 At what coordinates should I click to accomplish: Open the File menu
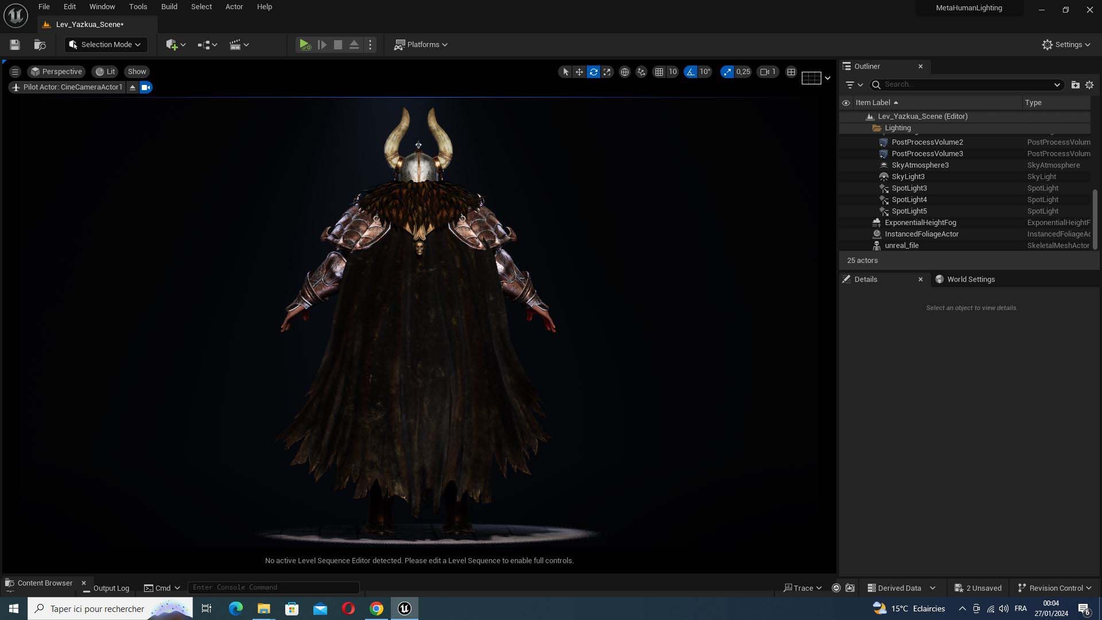pyautogui.click(x=44, y=7)
